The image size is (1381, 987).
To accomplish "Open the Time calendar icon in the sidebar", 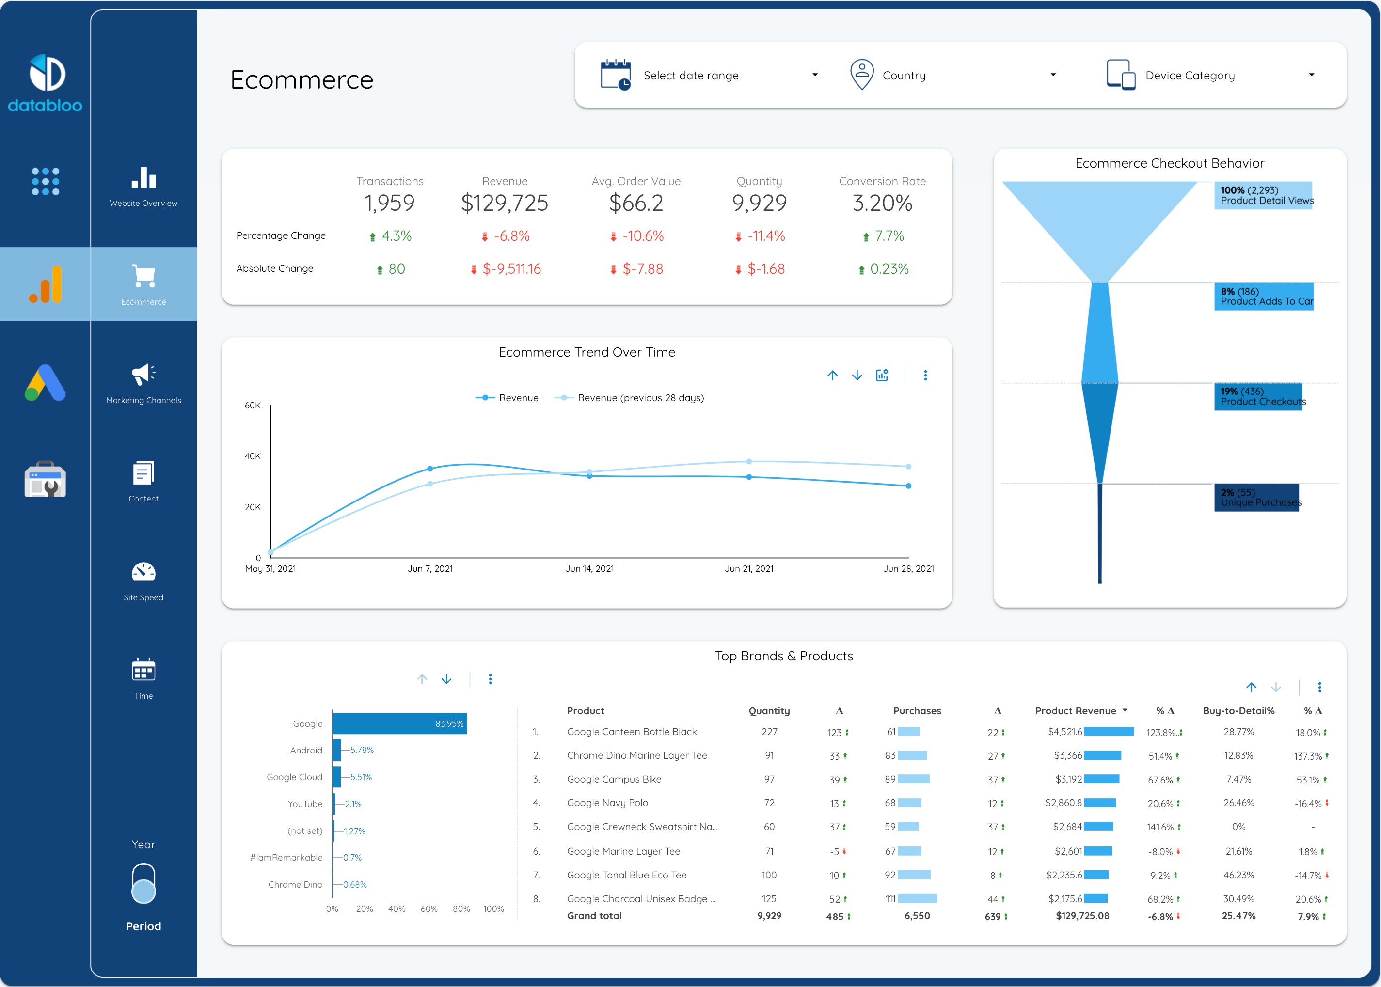I will (143, 672).
